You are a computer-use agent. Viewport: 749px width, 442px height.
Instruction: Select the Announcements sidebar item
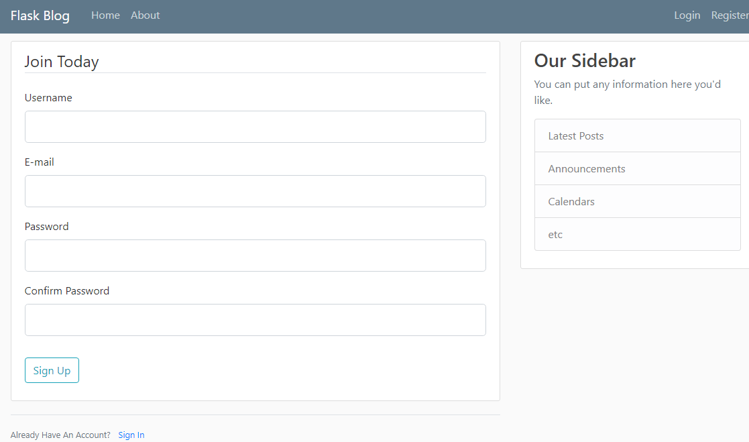[637, 168]
